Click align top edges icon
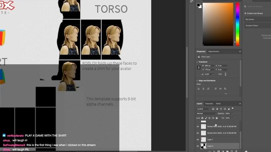The width and height of the screenshot is (271, 152). tap(216, 89)
